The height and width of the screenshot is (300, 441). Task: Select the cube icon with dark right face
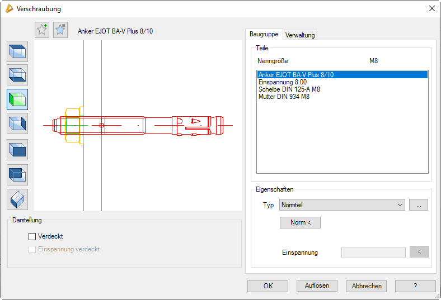point(17,123)
